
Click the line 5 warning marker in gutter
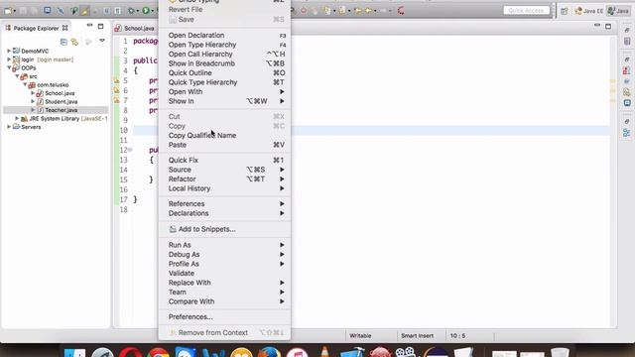pyautogui.click(x=116, y=80)
